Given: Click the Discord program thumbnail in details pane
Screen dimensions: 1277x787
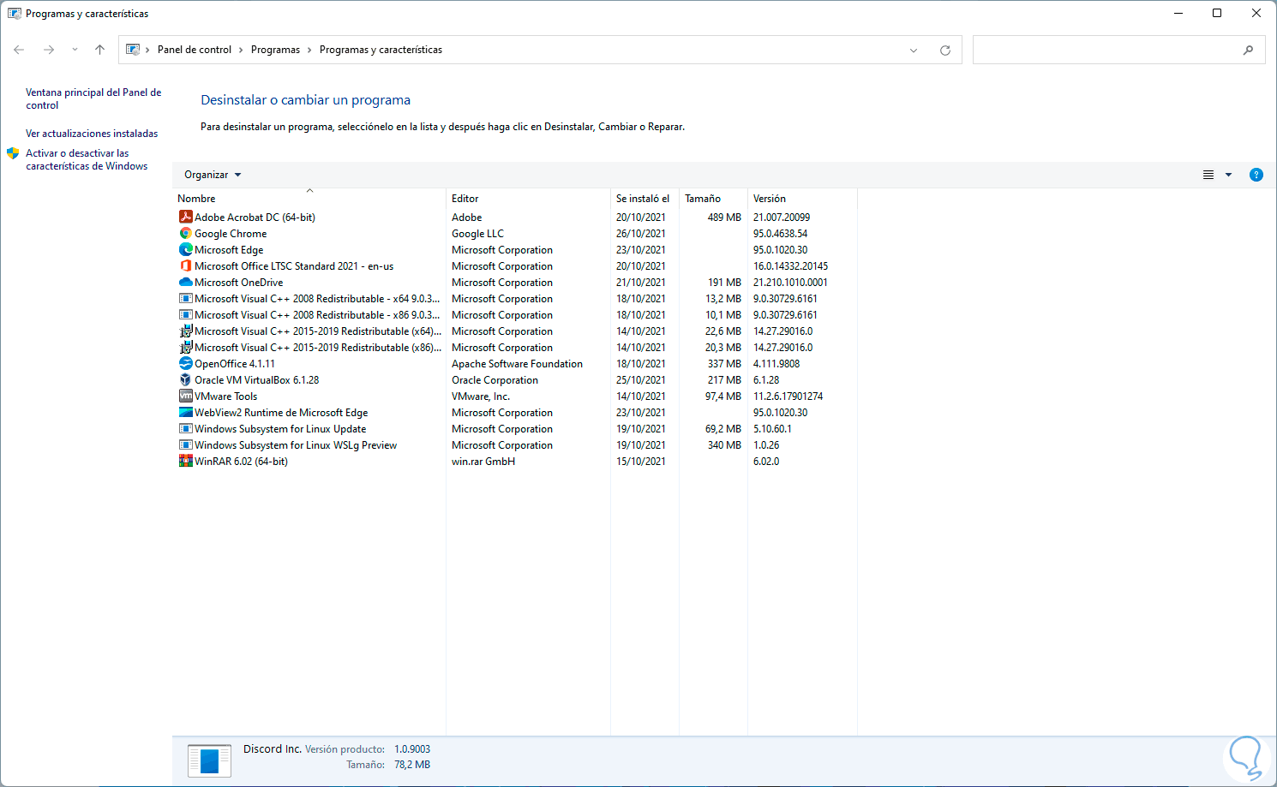Looking at the screenshot, I should (209, 760).
